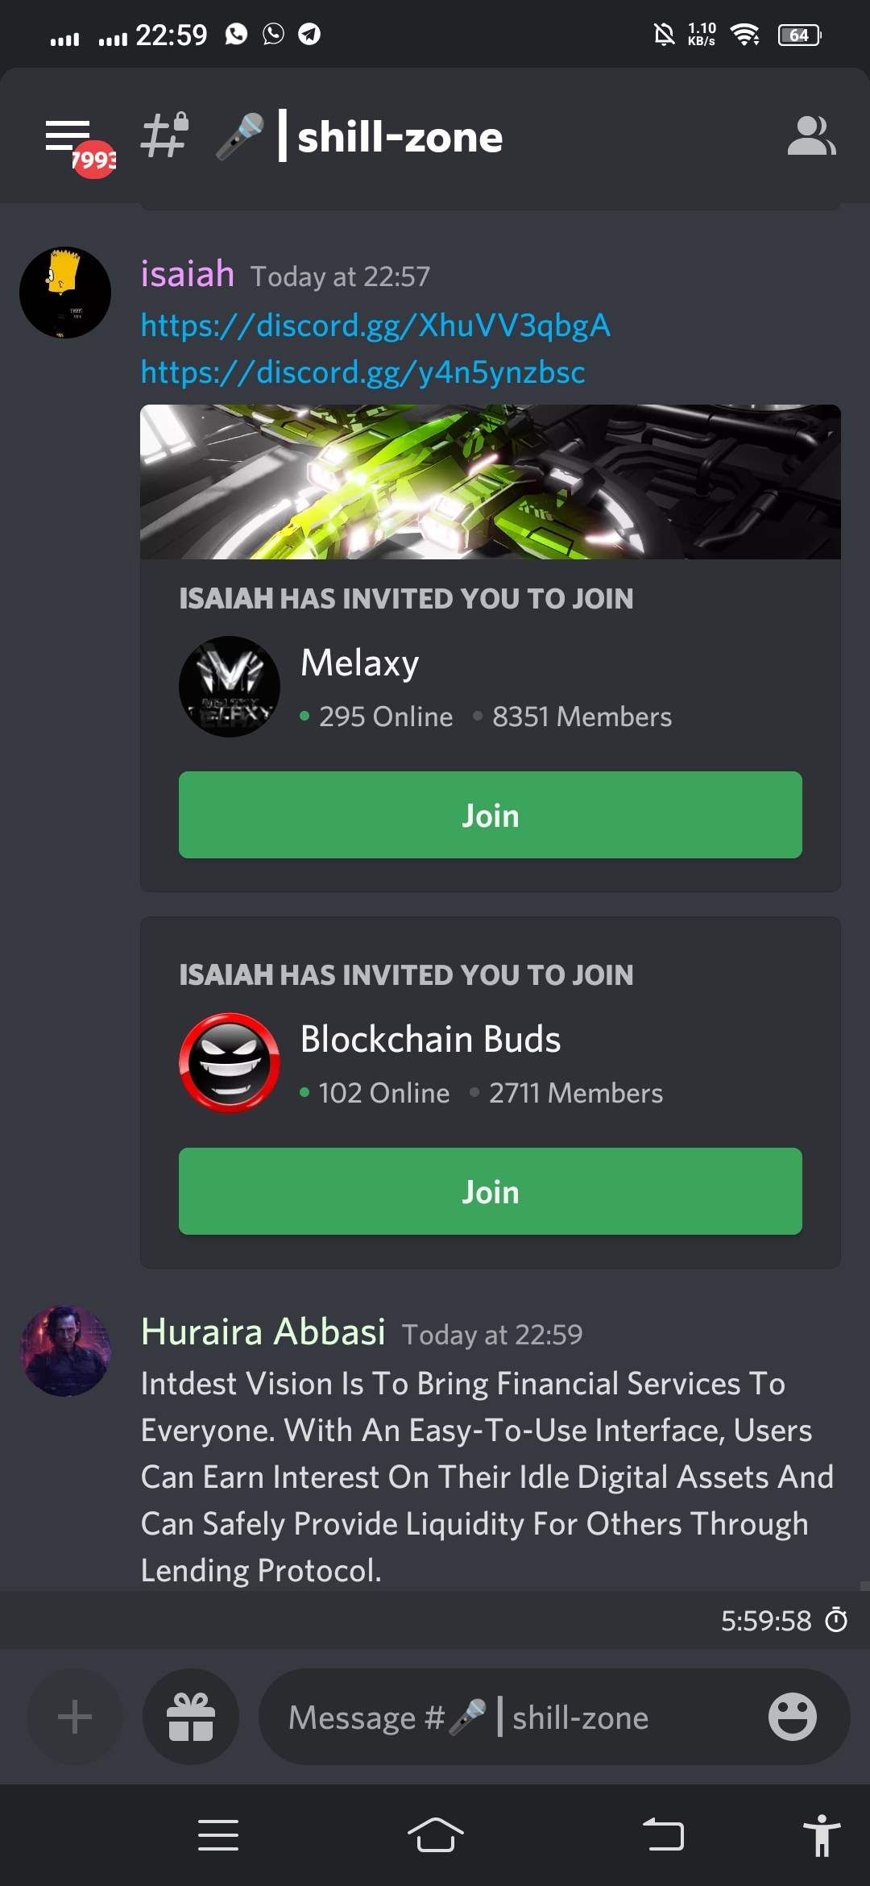Open the discord.gg/XhuVV3qbgA invite link

(375, 326)
